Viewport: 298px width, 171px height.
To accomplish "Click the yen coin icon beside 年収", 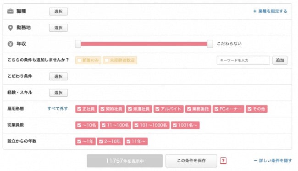I will [11, 44].
